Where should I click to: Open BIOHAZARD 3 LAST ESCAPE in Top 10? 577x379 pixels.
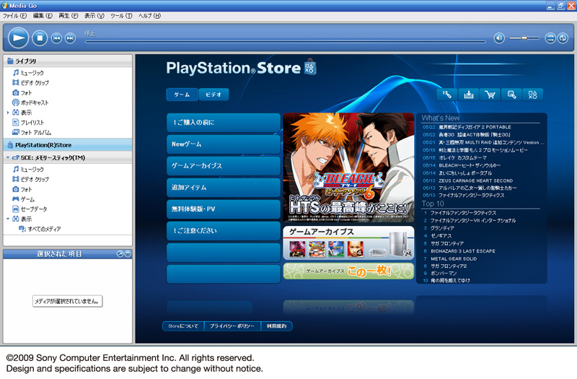pyautogui.click(x=463, y=251)
